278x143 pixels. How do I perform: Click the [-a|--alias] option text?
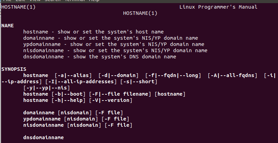(x=73, y=75)
